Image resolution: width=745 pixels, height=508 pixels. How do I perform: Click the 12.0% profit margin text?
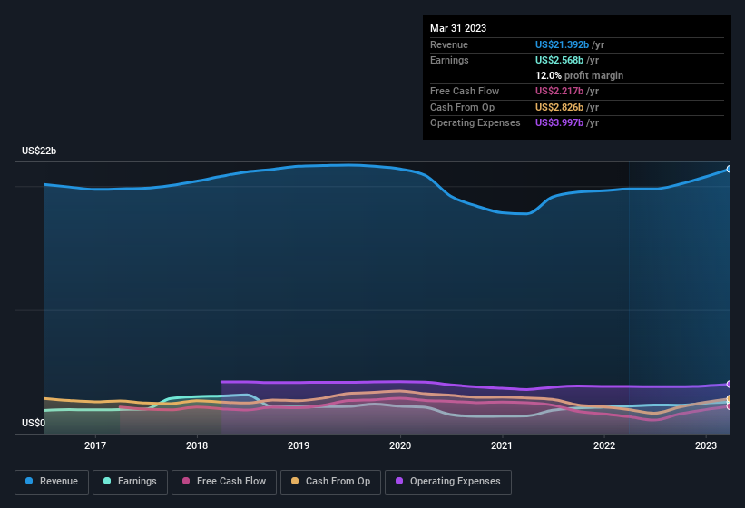click(579, 75)
